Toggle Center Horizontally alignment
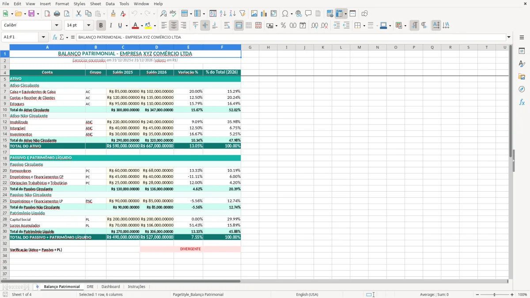Image resolution: width=530 pixels, height=298 pixels. coord(174,26)
